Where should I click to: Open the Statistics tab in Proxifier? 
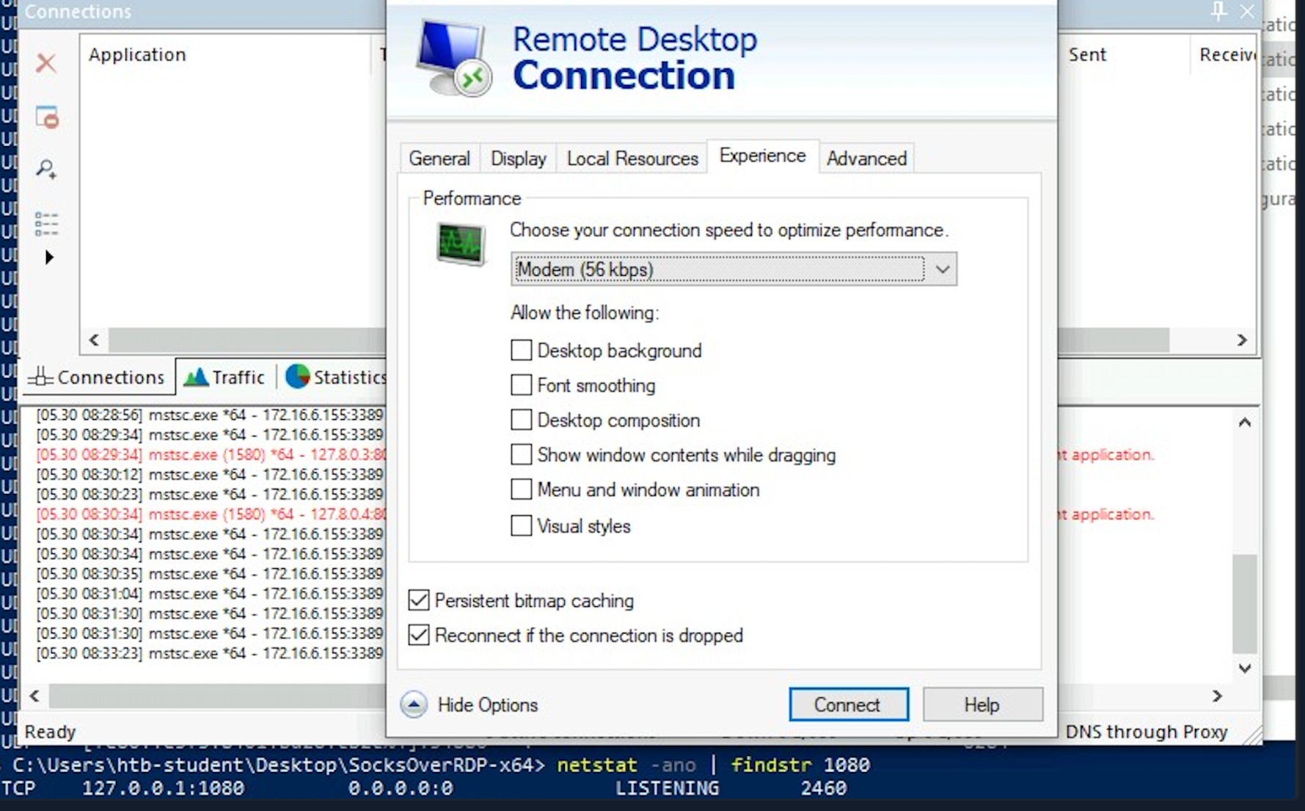pos(335,377)
